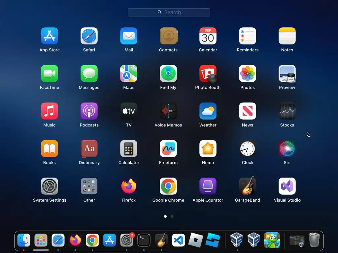Open Roblox from the Dock
The height and width of the screenshot is (253, 338).
coord(195,240)
